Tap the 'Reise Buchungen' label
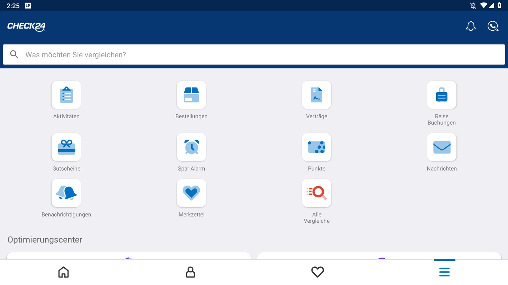The height and width of the screenshot is (285, 508). pos(442,120)
